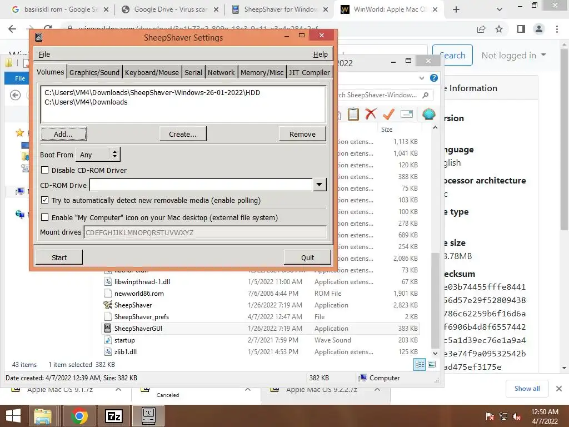Image resolution: width=569 pixels, height=427 pixels.
Task: Click the CD-ROM Drive input field
Action: coord(201,185)
